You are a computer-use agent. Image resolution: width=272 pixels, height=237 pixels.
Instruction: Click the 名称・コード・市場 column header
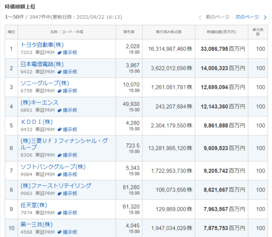[67, 32]
